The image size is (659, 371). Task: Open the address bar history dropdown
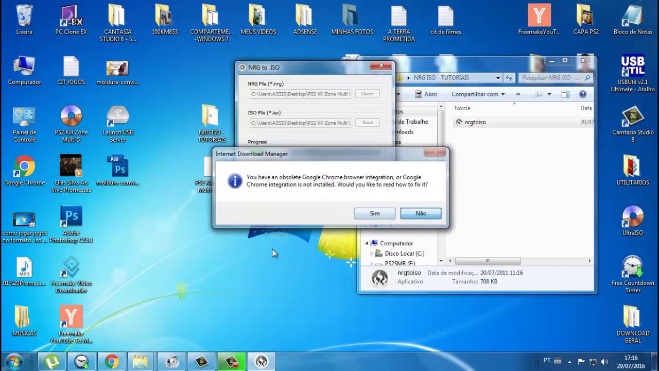point(498,78)
